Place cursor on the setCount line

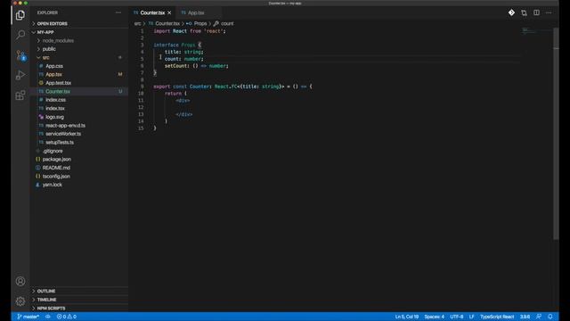coord(196,66)
